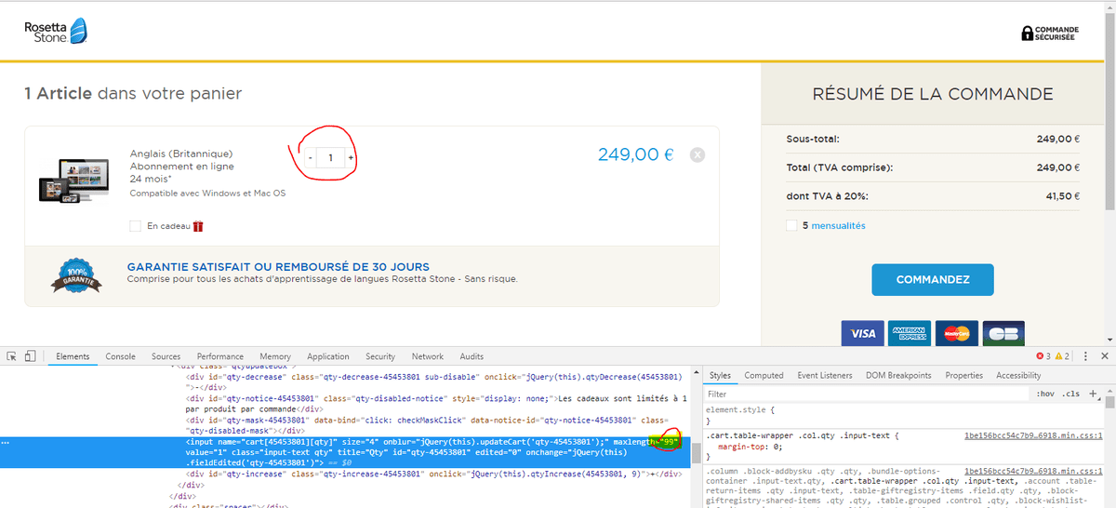The image size is (1116, 508).
Task: Click the ellipsis beside the selected DOM node
Action: tap(7, 442)
